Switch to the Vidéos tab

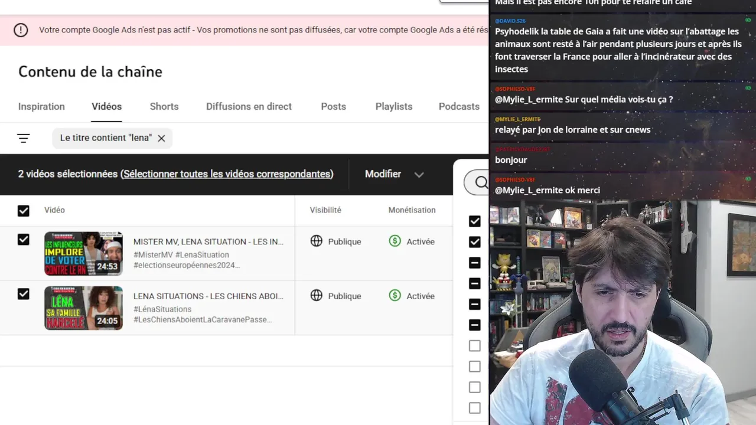coord(106,106)
